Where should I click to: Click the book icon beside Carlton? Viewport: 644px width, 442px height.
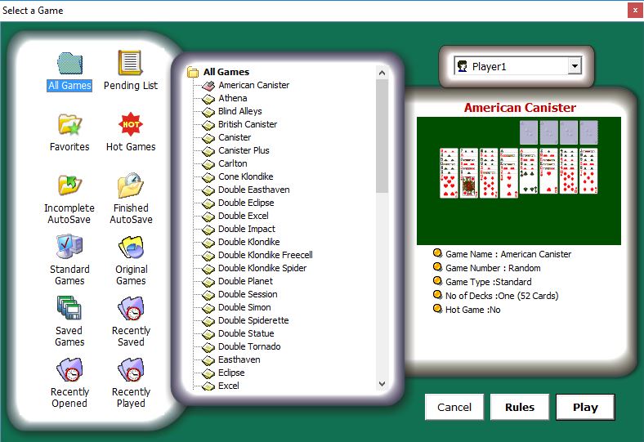click(208, 164)
